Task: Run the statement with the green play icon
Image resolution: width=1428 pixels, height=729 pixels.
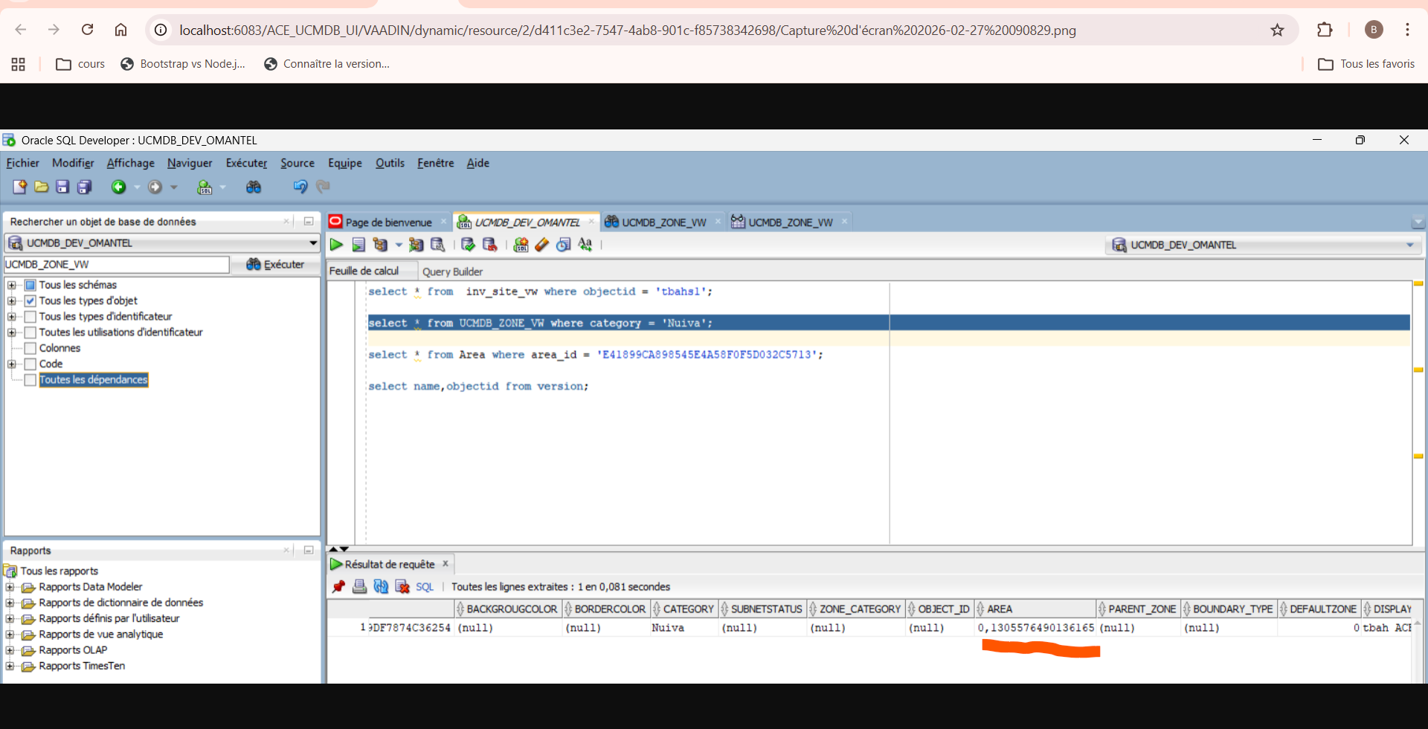Action: [x=336, y=245]
